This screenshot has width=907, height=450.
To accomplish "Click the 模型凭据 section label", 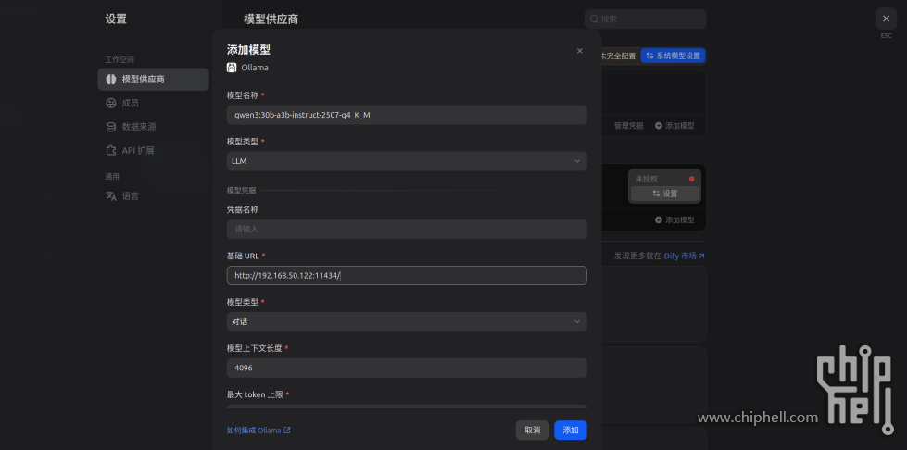I will [x=241, y=191].
